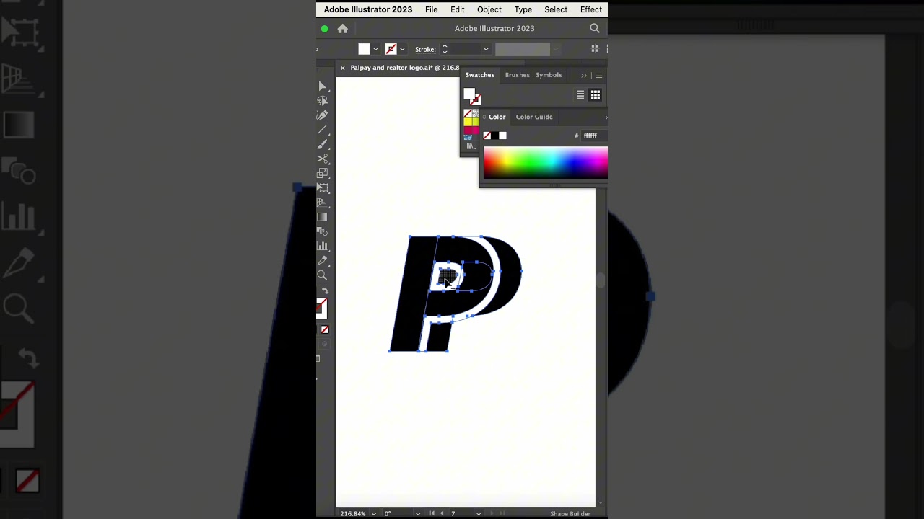Switch to the Symbols tab
The width and height of the screenshot is (924, 519).
point(549,75)
